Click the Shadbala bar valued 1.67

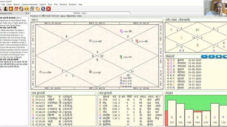click(x=172, y=113)
